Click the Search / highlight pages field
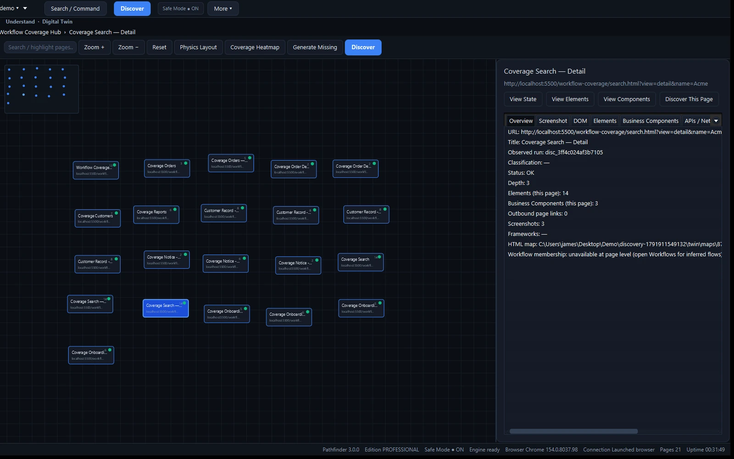 click(40, 47)
